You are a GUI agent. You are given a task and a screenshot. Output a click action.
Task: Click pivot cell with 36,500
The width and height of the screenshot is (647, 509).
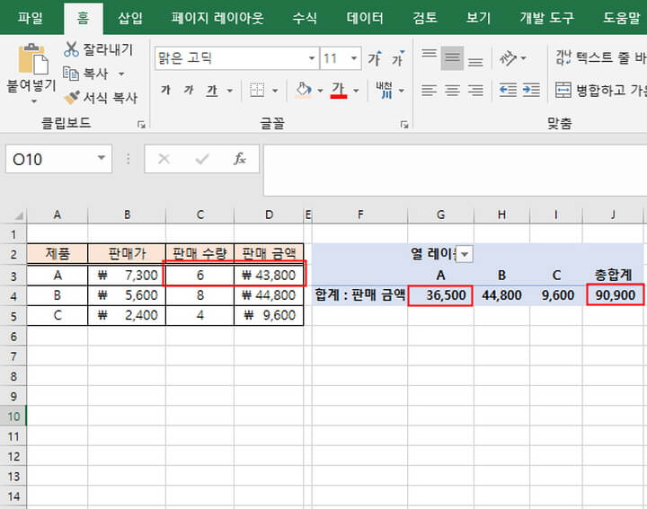click(x=440, y=295)
